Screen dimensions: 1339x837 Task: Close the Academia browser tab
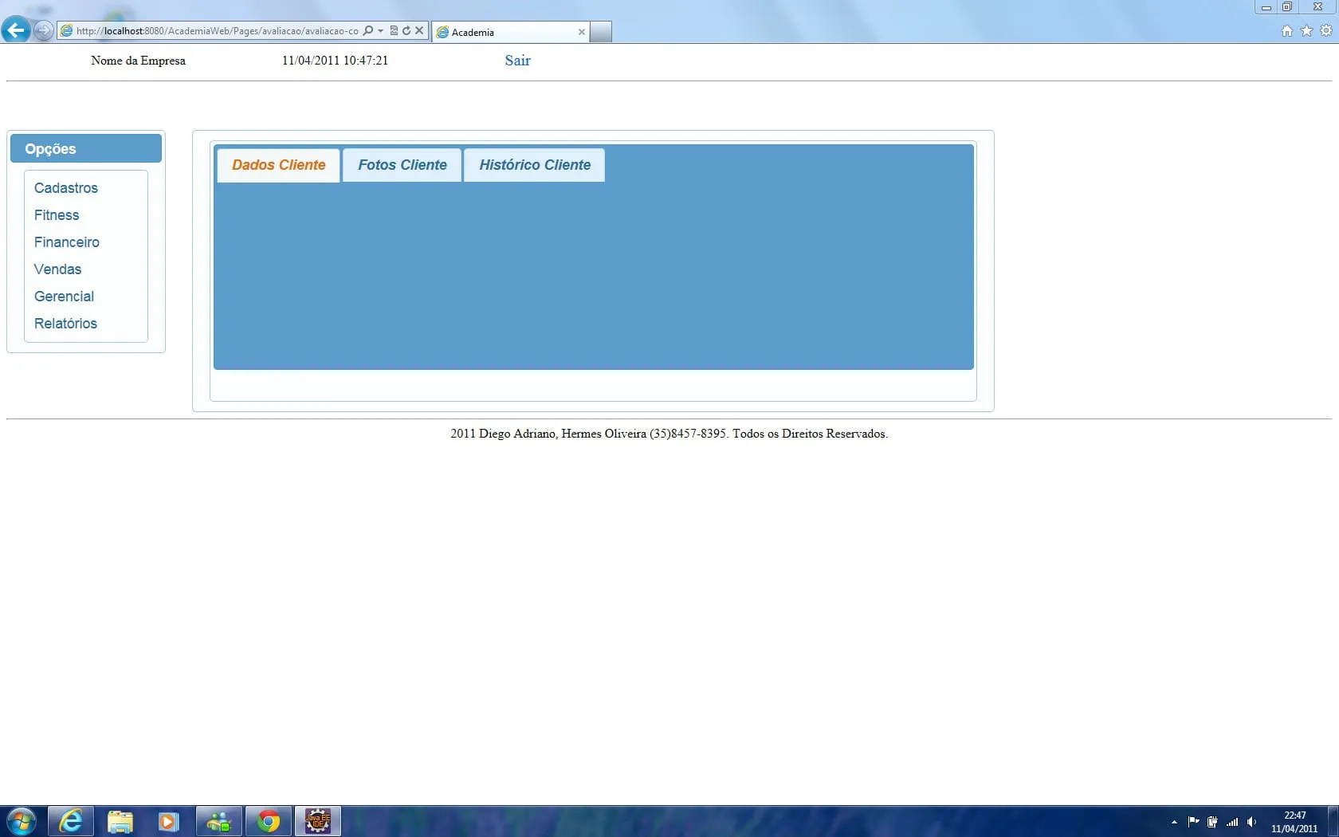click(x=582, y=32)
